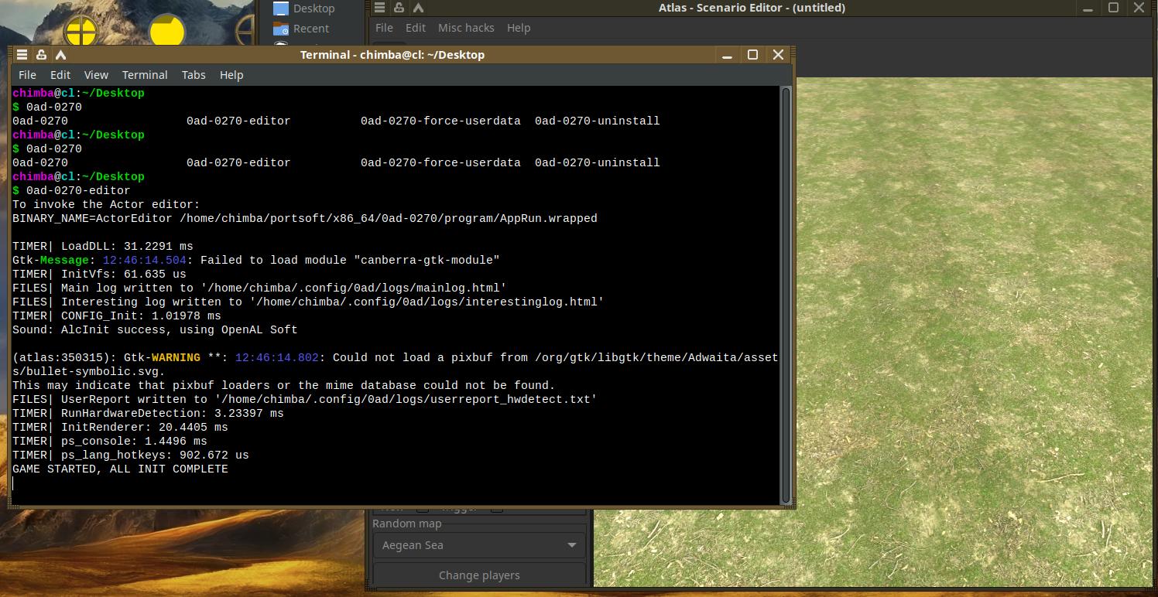Click the pin icon in Terminal title bar
Screen dimensions: 1158x597
pos(41,55)
